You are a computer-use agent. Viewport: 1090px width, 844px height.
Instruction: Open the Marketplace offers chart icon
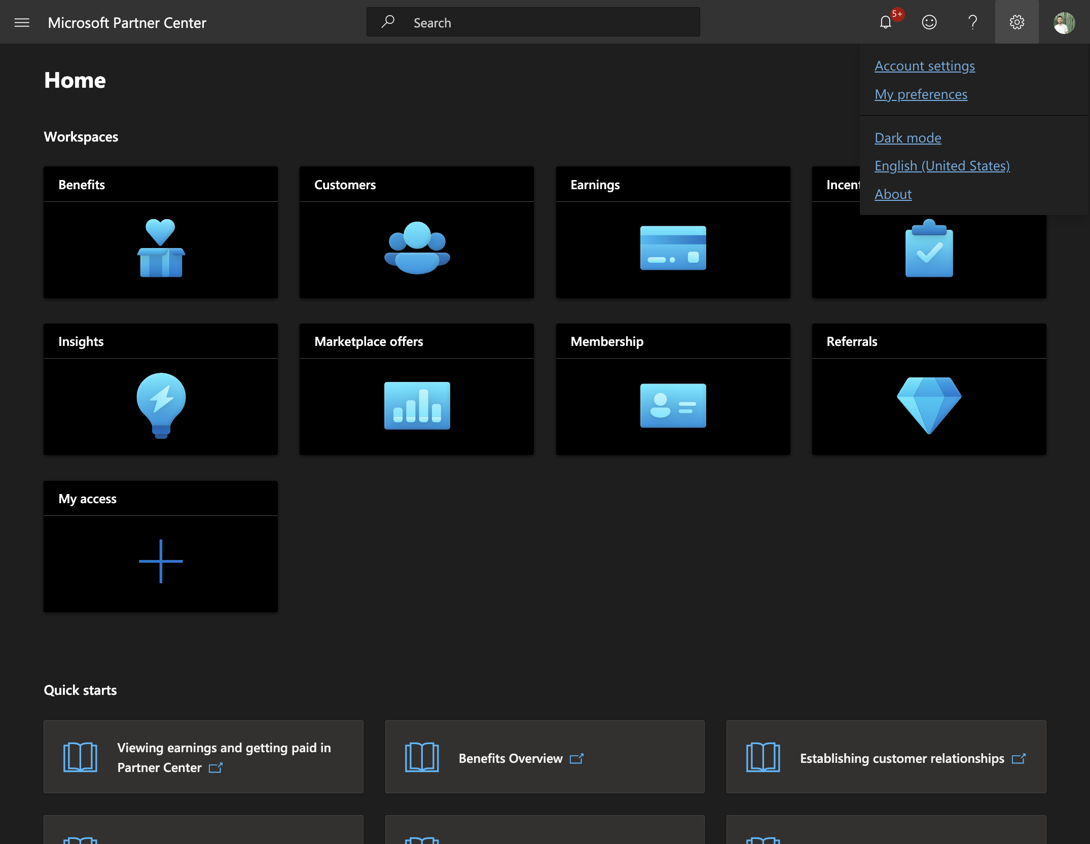tap(417, 405)
